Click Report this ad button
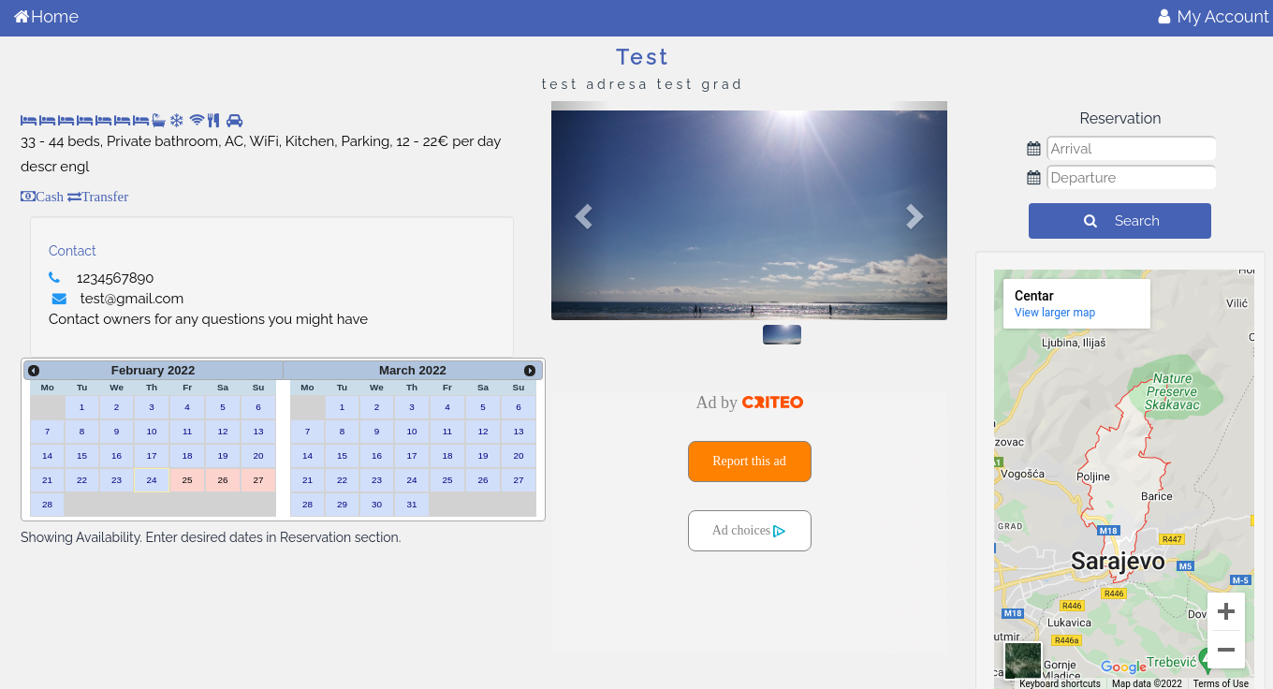Screen dimensions: 1273x689 click(x=750, y=462)
